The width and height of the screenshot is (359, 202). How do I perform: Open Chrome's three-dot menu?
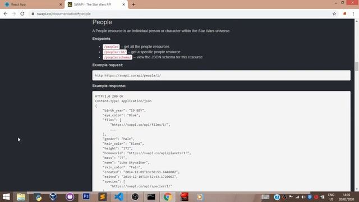pyautogui.click(x=353, y=13)
